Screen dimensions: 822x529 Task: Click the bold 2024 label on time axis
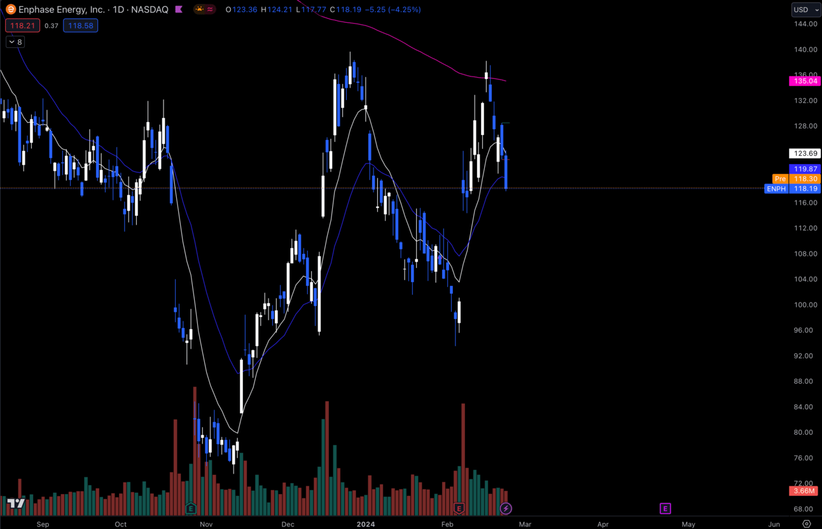[366, 524]
